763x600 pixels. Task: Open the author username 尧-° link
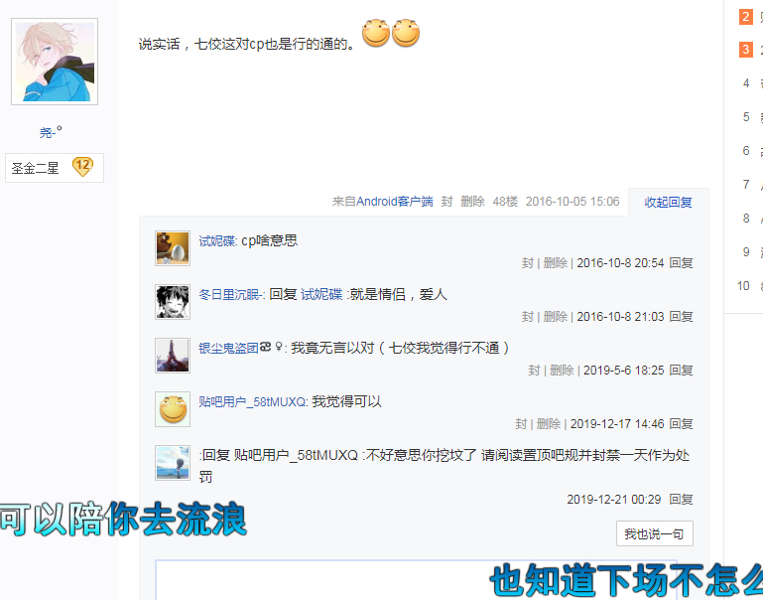tap(51, 132)
